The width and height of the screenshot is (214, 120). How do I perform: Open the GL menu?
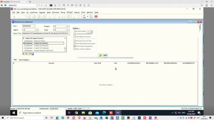point(27,12)
